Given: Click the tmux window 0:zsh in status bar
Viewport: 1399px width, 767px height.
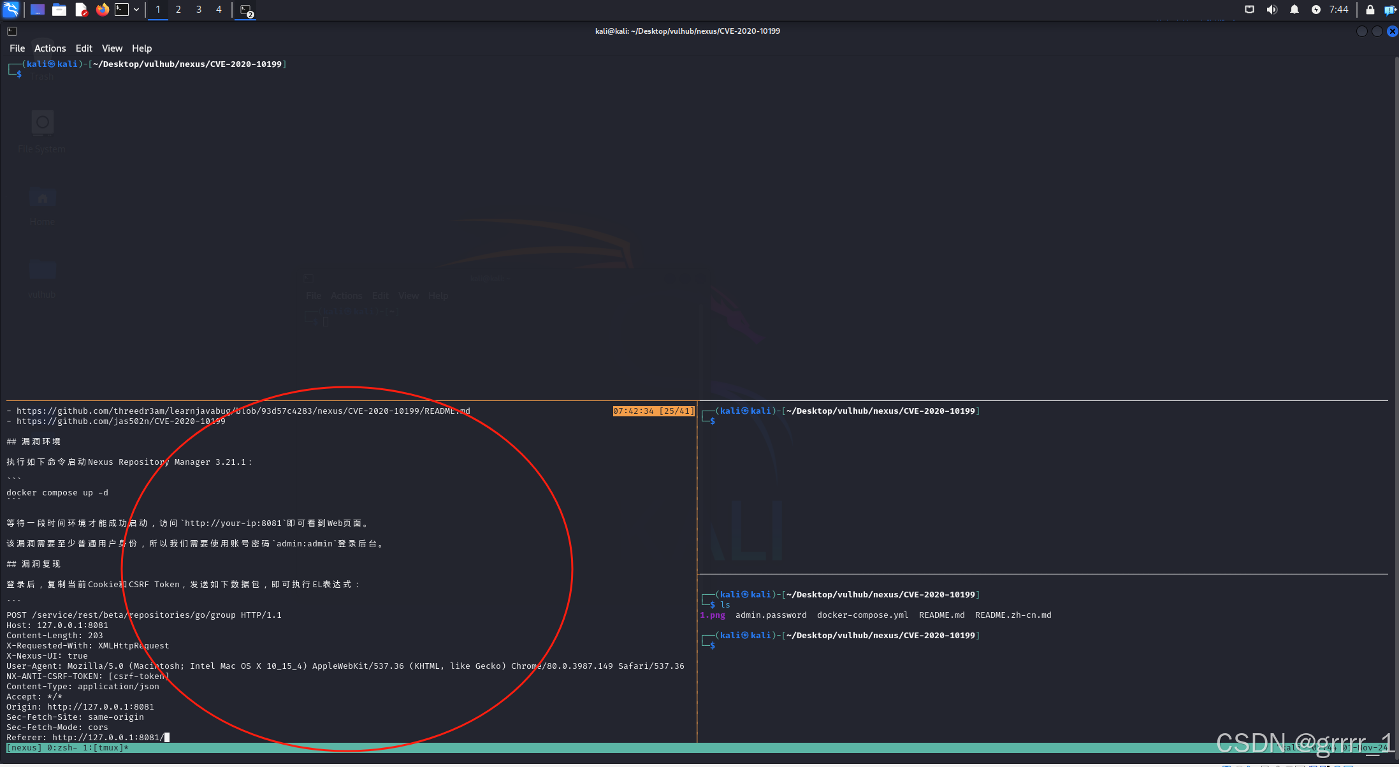Looking at the screenshot, I should pyautogui.click(x=62, y=747).
